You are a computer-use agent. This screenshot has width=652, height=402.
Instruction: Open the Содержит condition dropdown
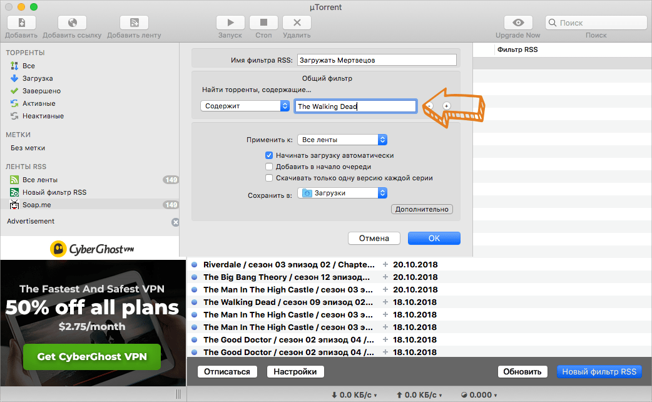(x=245, y=106)
